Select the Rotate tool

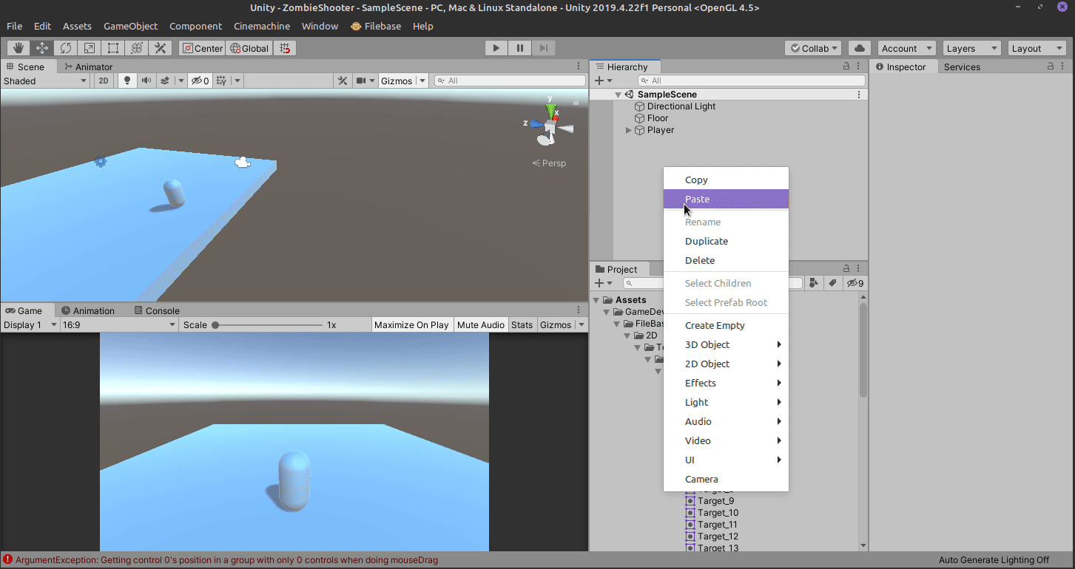(66, 48)
